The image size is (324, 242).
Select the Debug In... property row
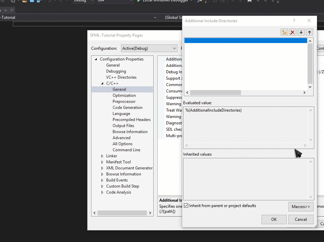[x=174, y=72]
